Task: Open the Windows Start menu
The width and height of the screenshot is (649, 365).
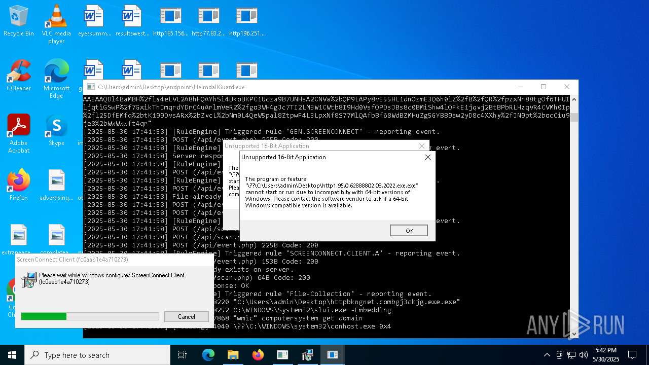Action: [x=12, y=355]
